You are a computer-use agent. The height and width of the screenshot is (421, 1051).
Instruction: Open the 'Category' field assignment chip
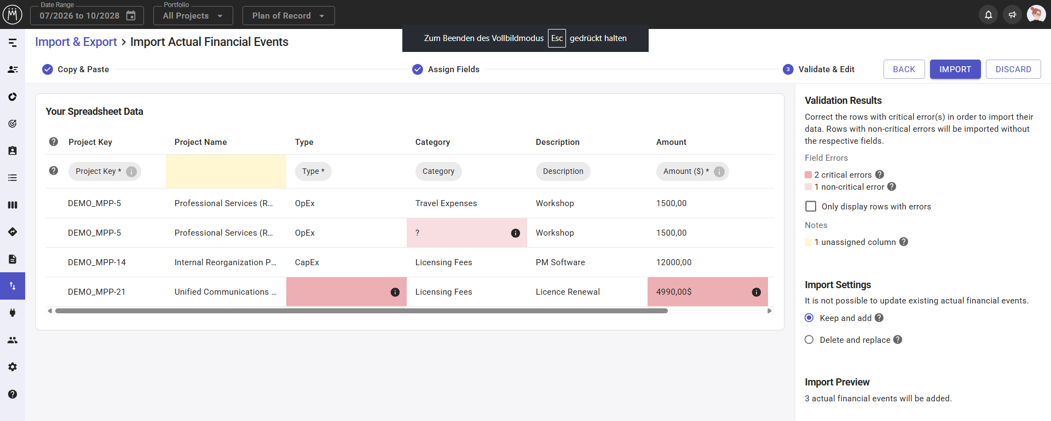pos(438,171)
